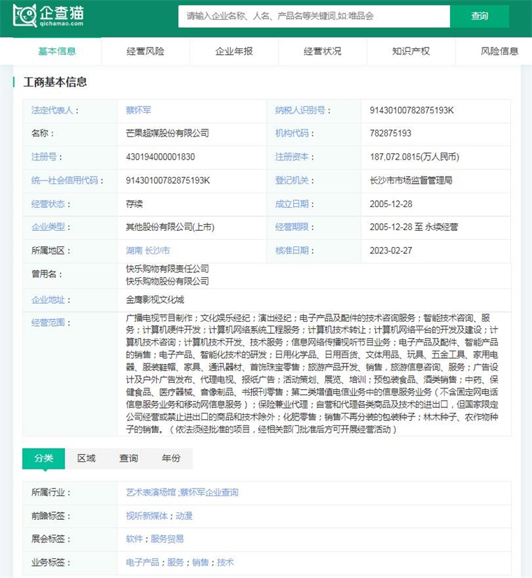Screen dimensions: 532x578
Task: Switch to the 分类 tab
Action: point(43,458)
